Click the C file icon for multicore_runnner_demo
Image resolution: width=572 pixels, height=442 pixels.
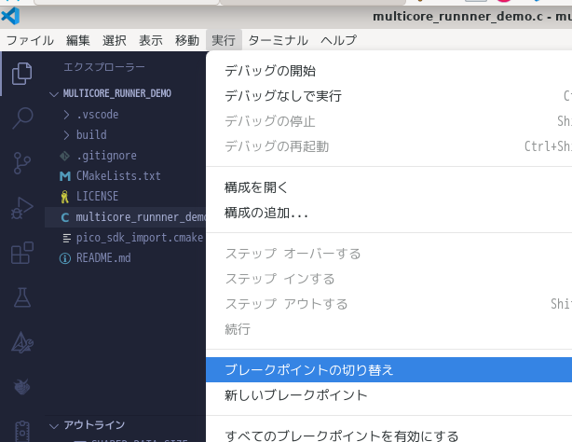pyautogui.click(x=65, y=217)
